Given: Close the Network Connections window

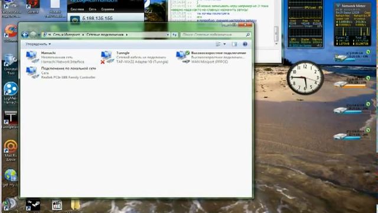Looking at the screenshot, I should (x=245, y=25).
